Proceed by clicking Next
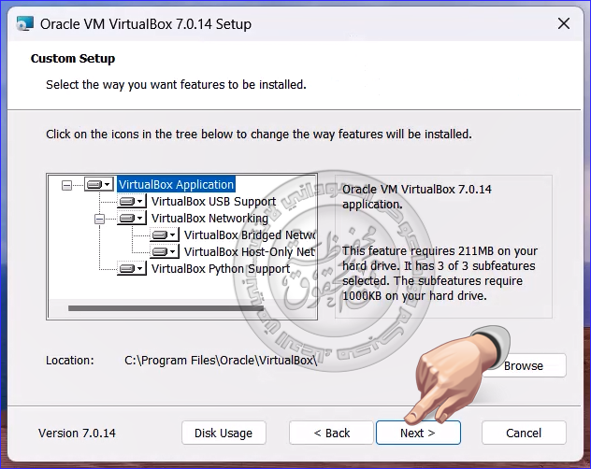This screenshot has width=591, height=469. tap(418, 433)
